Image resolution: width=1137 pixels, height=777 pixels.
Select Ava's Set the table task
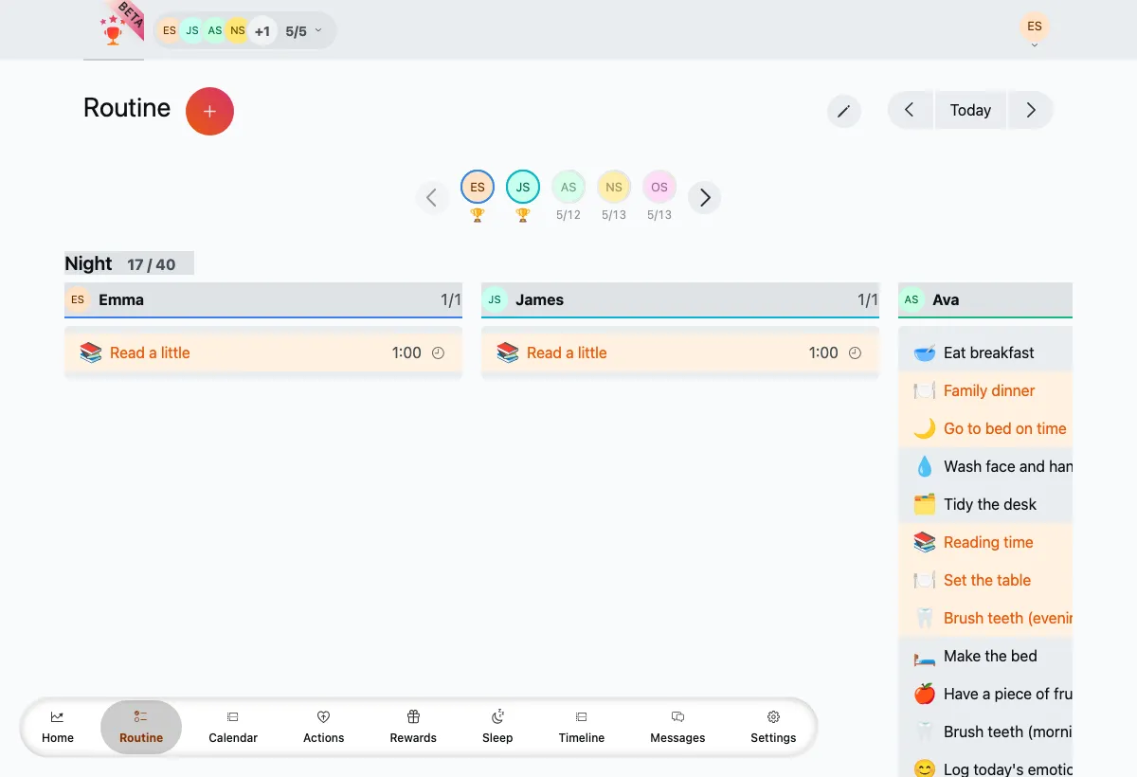pyautogui.click(x=985, y=580)
